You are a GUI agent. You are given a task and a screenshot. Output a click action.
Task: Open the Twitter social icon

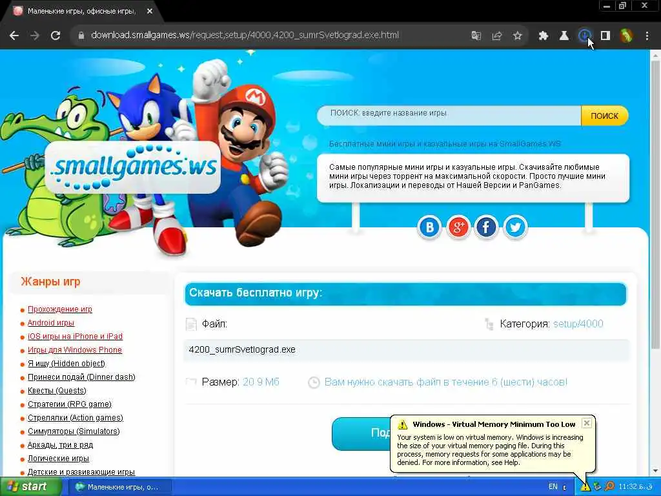(x=515, y=227)
